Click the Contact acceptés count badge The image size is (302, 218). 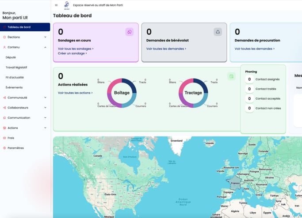click(249, 98)
